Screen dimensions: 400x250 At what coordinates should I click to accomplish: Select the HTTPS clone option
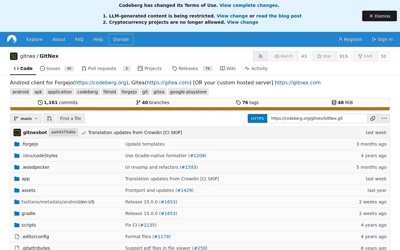257,118
